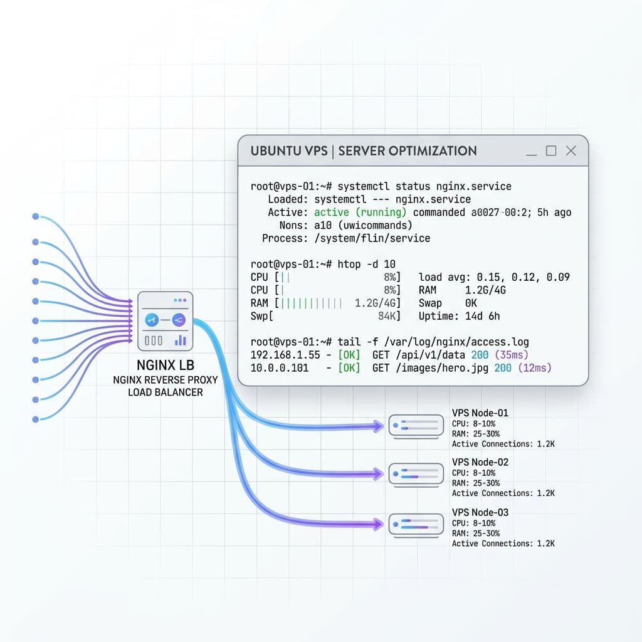Click the NGINX load balancer server icon
The width and height of the screenshot is (642, 642).
166,321
